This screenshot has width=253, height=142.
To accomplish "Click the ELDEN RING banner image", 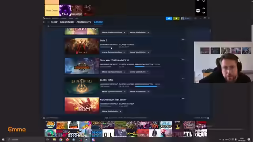I will pyautogui.click(x=82, y=86).
